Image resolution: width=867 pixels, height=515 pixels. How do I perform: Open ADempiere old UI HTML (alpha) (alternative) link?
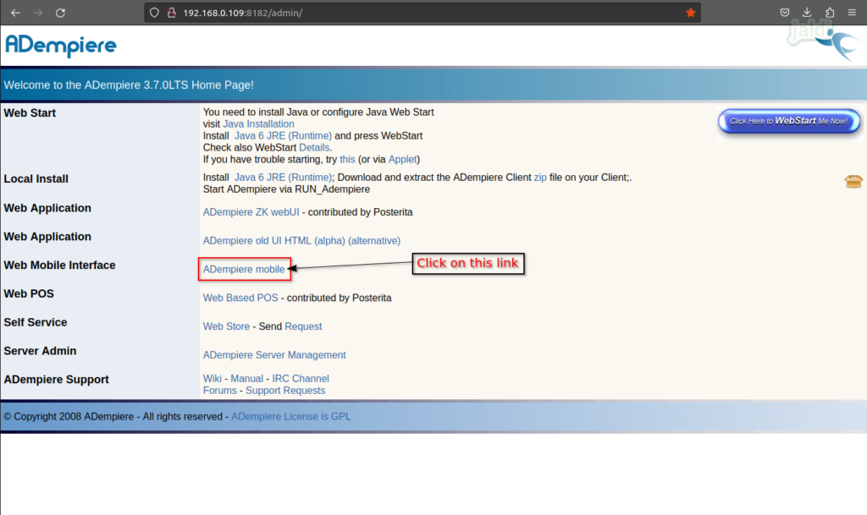301,241
